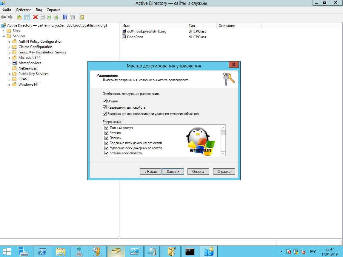Collapse the Services tree node
This screenshot has height=257, width=343.
pos(4,36)
